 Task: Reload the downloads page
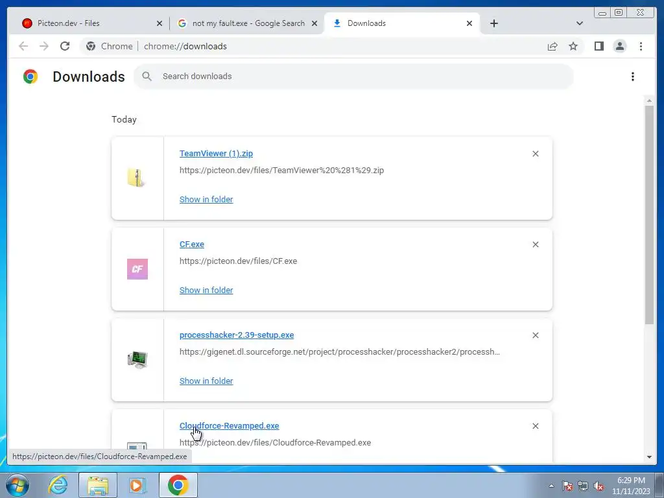click(65, 46)
